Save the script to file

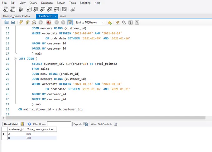click(13, 22)
